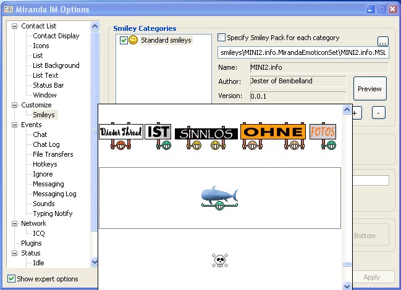Click the smiley pack file path field

tap(303, 53)
